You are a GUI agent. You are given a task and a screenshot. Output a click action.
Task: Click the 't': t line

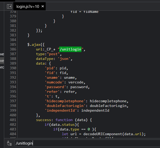tap(52, 96)
